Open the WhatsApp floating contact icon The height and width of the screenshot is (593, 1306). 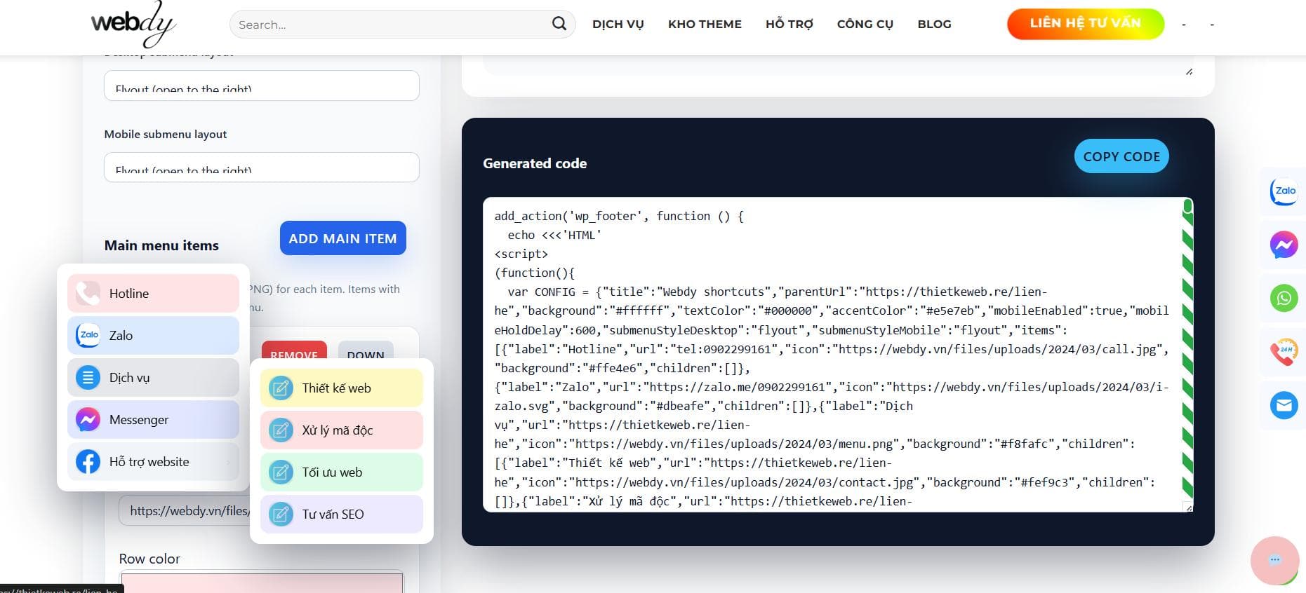point(1284,299)
